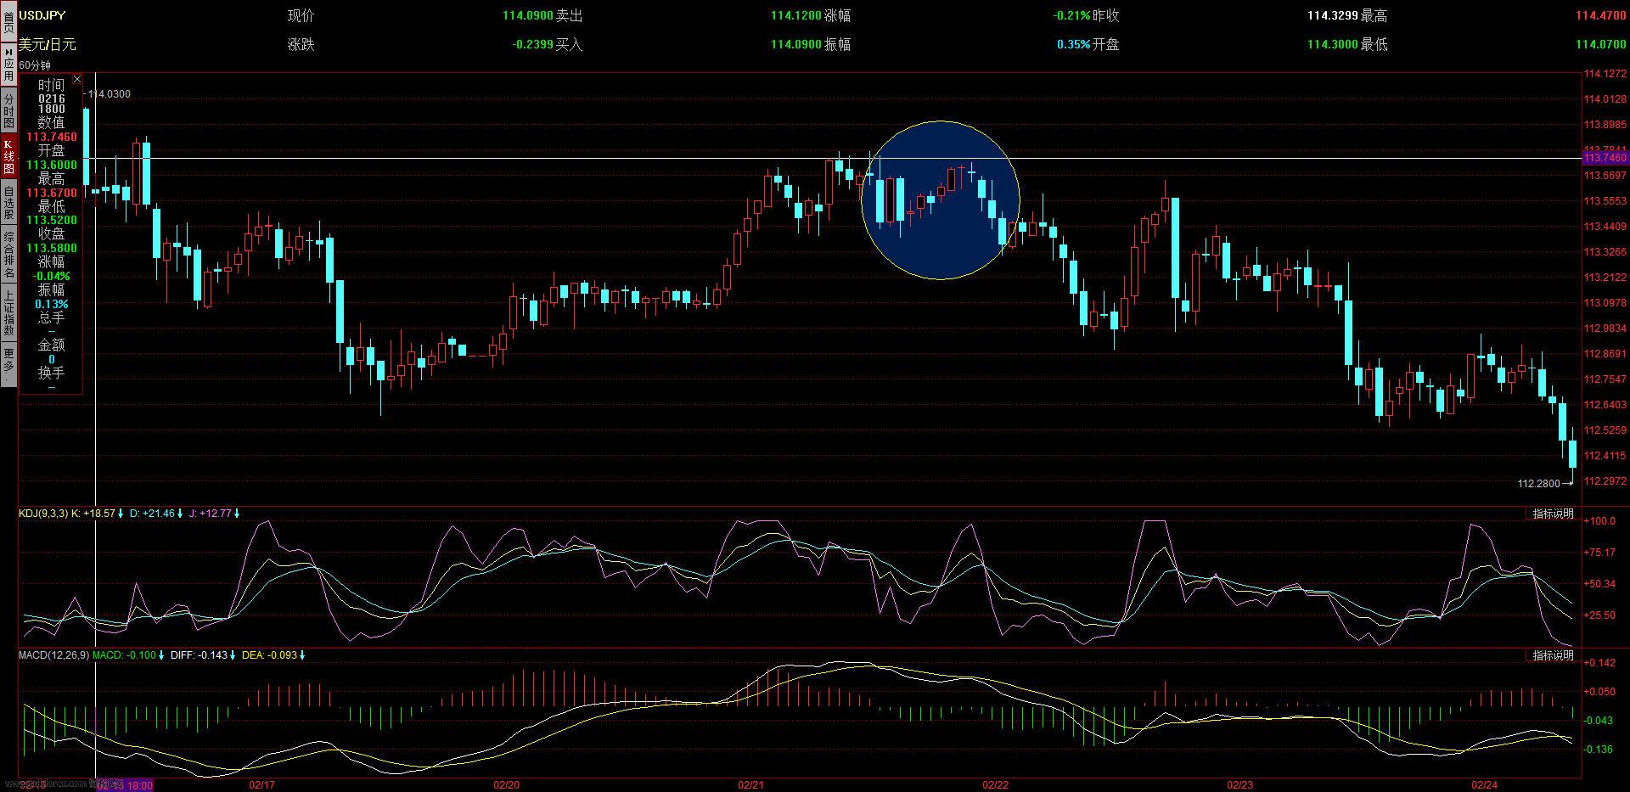Click the 112.2972 price axis label
1630x792 pixels.
click(1605, 481)
